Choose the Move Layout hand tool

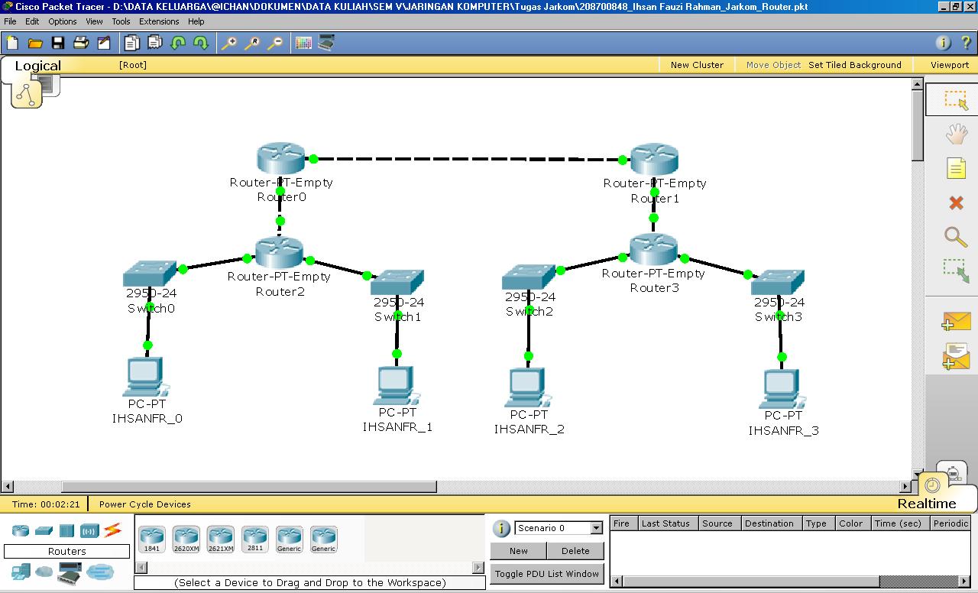point(956,134)
